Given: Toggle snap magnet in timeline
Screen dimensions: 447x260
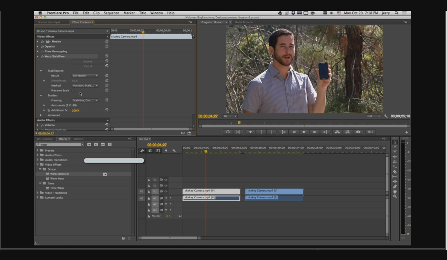Looking at the screenshot, I should tap(150, 150).
